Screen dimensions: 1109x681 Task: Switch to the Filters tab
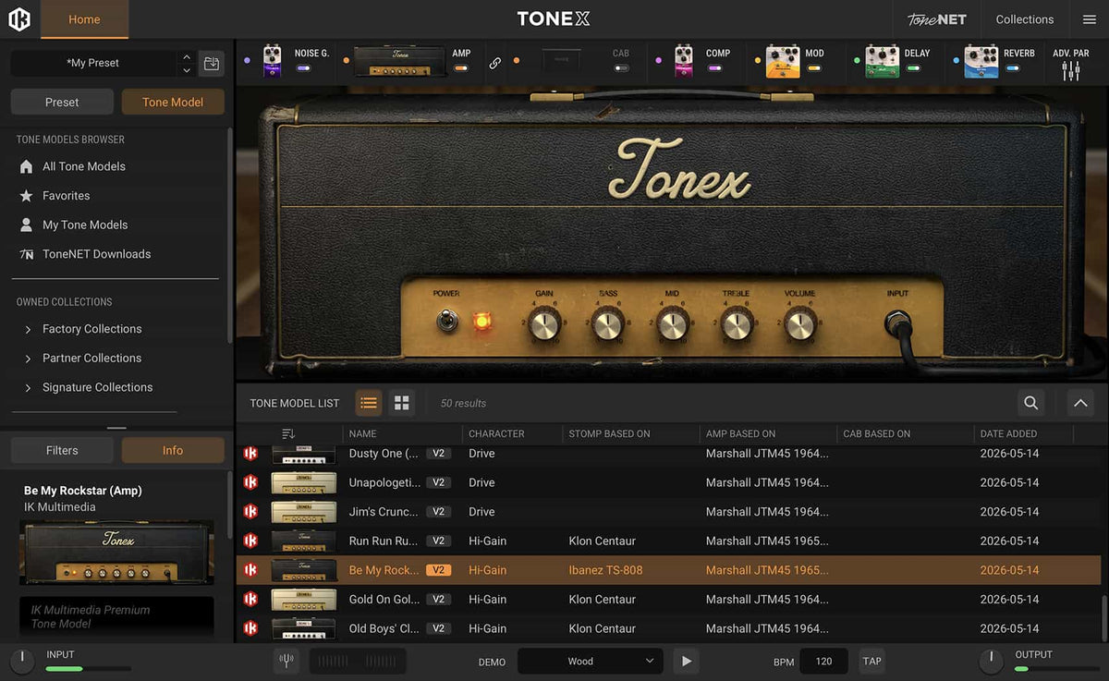pos(62,450)
